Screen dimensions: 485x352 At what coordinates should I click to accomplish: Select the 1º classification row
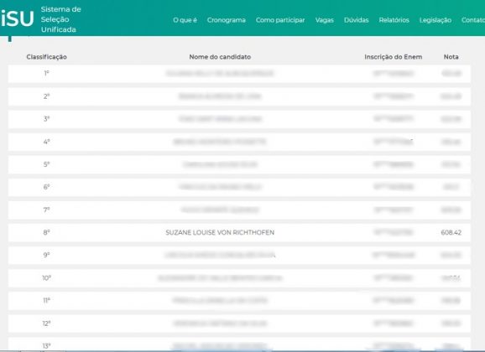239,74
